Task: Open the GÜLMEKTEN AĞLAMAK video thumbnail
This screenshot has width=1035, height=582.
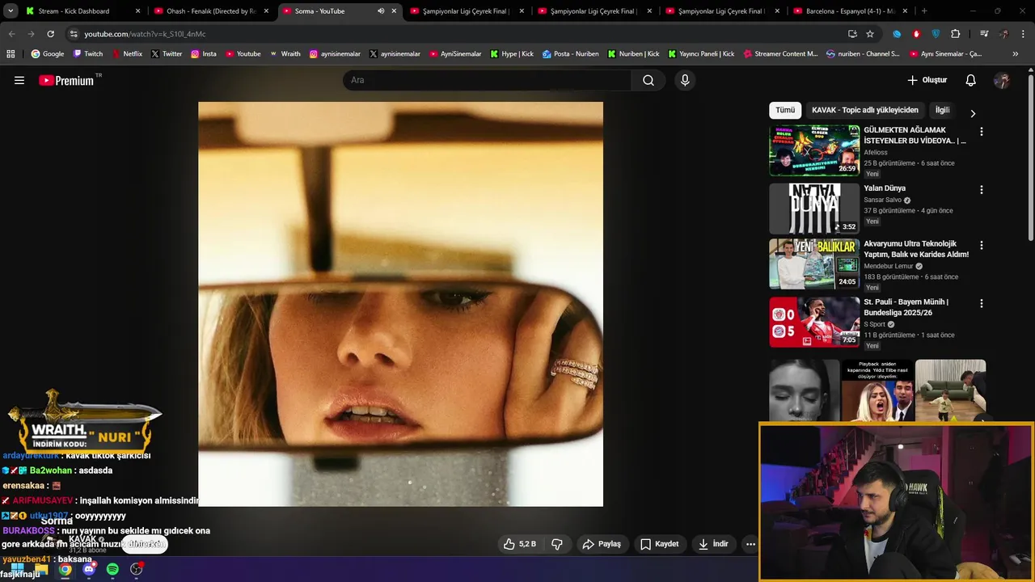Action: [814, 150]
